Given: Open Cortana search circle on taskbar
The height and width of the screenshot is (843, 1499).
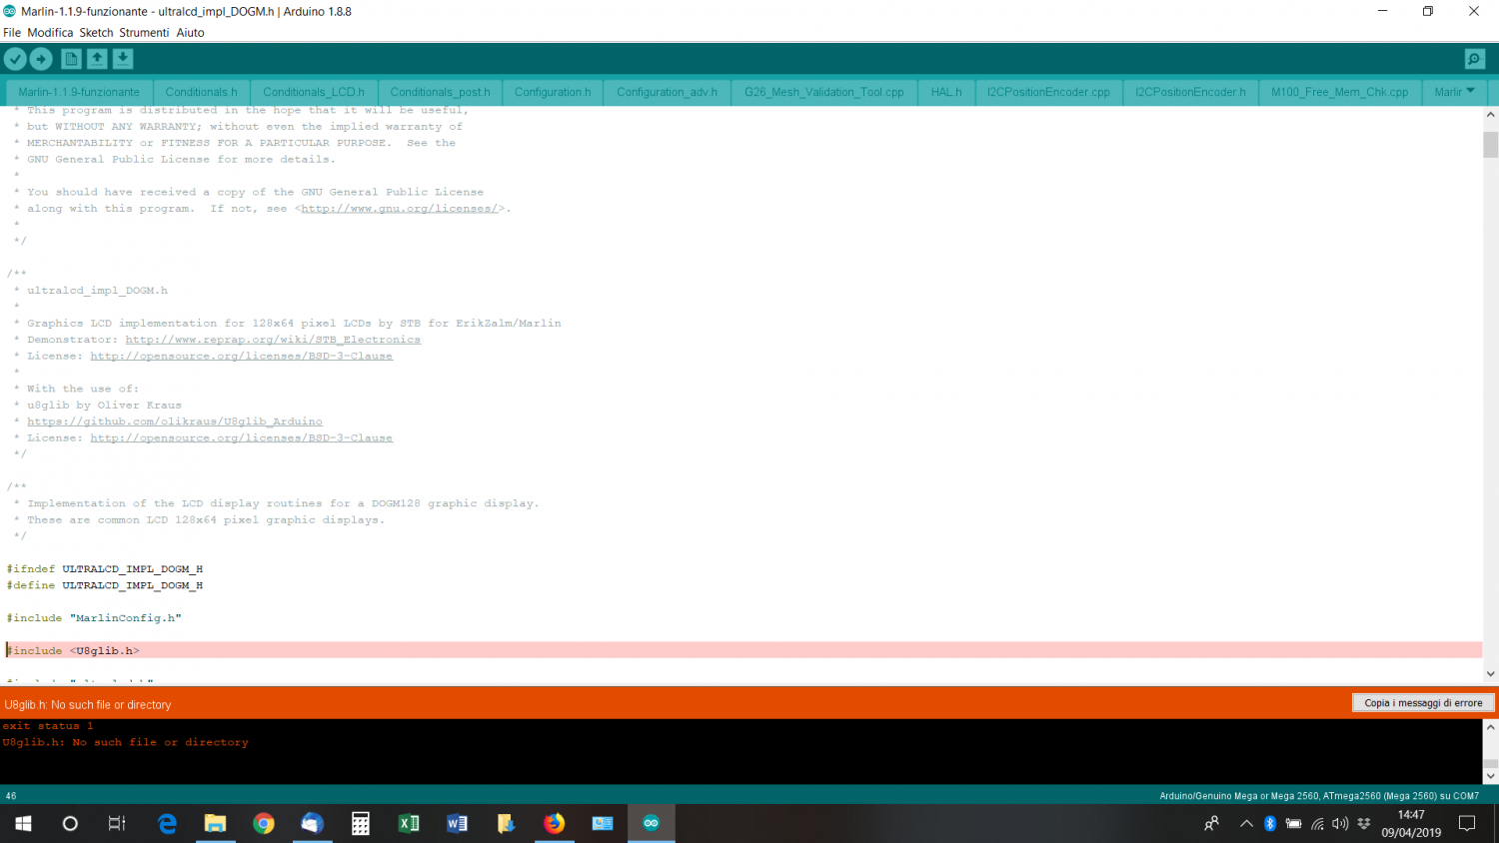Looking at the screenshot, I should [70, 823].
